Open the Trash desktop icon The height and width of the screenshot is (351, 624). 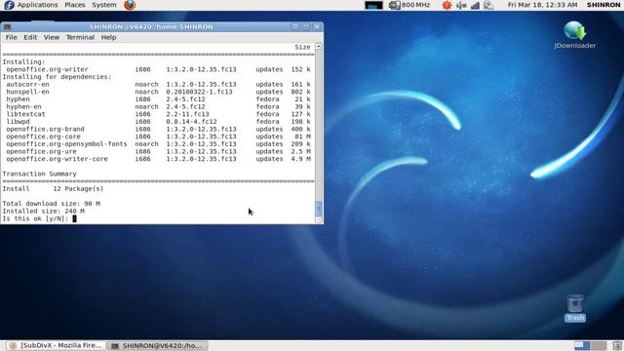tap(575, 308)
